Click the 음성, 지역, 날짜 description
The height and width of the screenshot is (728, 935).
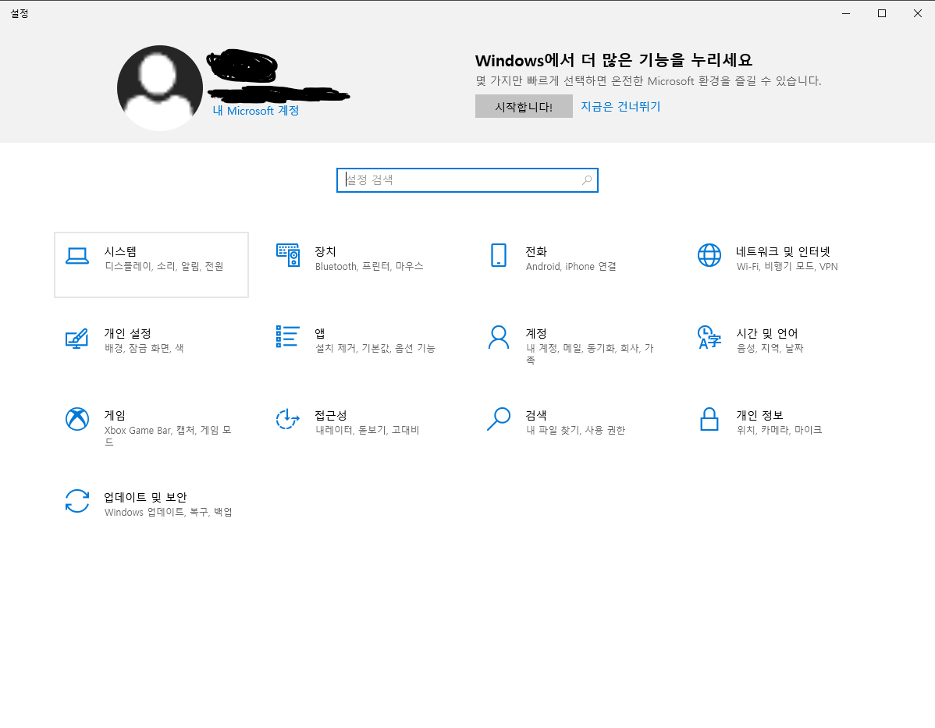770,348
